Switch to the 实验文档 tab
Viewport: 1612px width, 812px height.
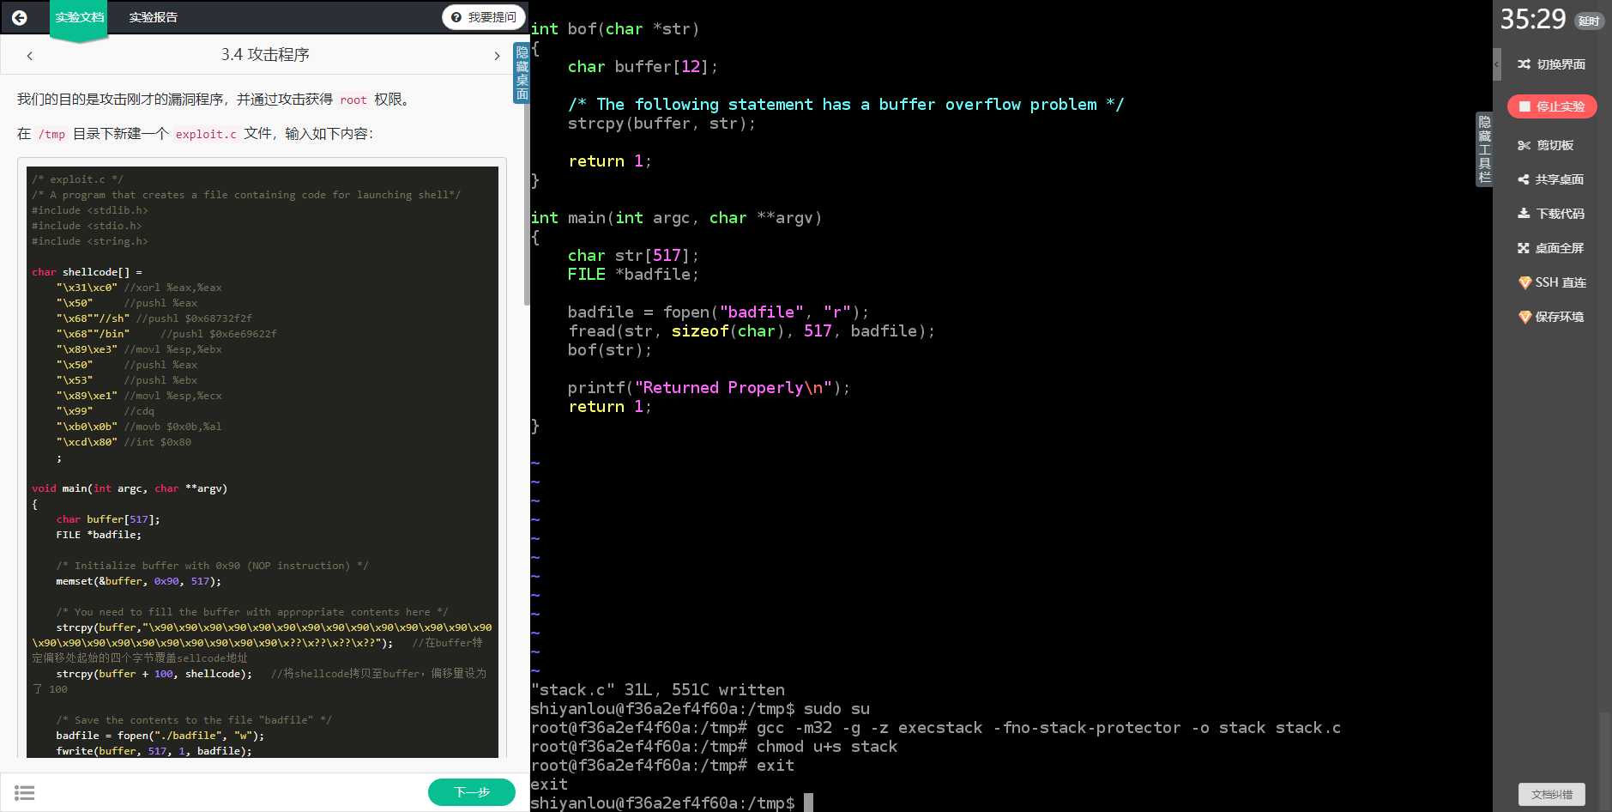coord(79,17)
